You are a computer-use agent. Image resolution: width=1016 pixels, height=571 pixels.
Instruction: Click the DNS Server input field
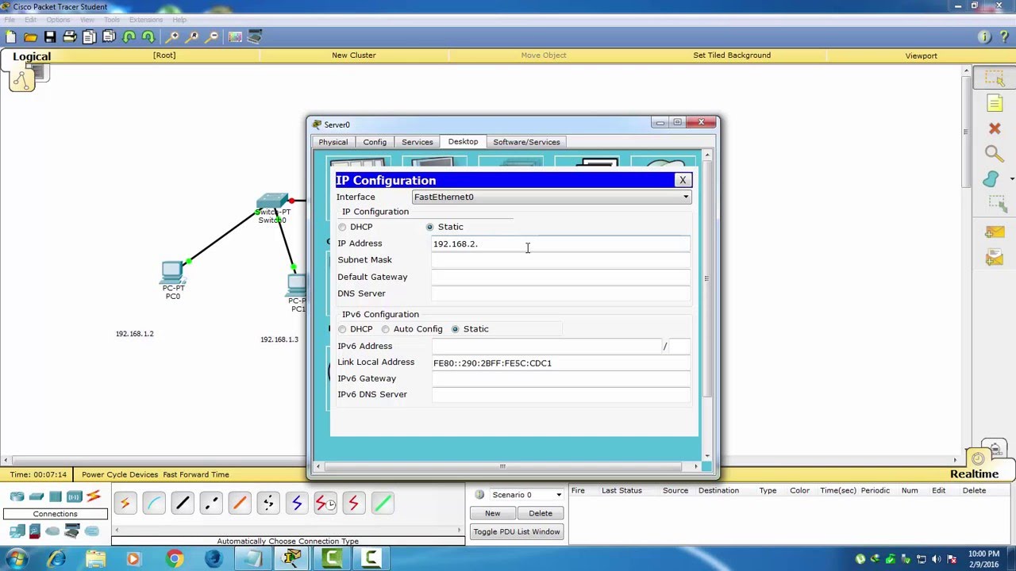tap(560, 293)
